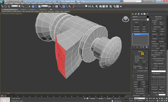
Task: Select Vertex sub-object level icon
Action: 135,54
